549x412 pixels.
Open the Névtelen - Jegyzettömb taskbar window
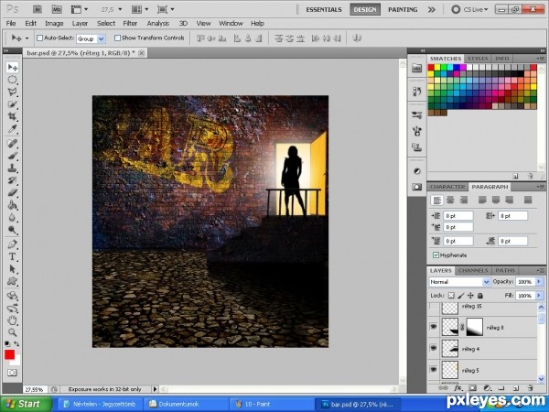click(102, 404)
